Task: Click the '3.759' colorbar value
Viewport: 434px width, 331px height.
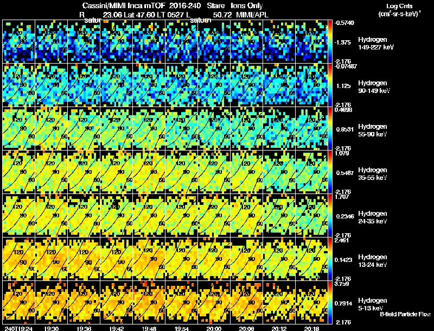Action: click(342, 284)
